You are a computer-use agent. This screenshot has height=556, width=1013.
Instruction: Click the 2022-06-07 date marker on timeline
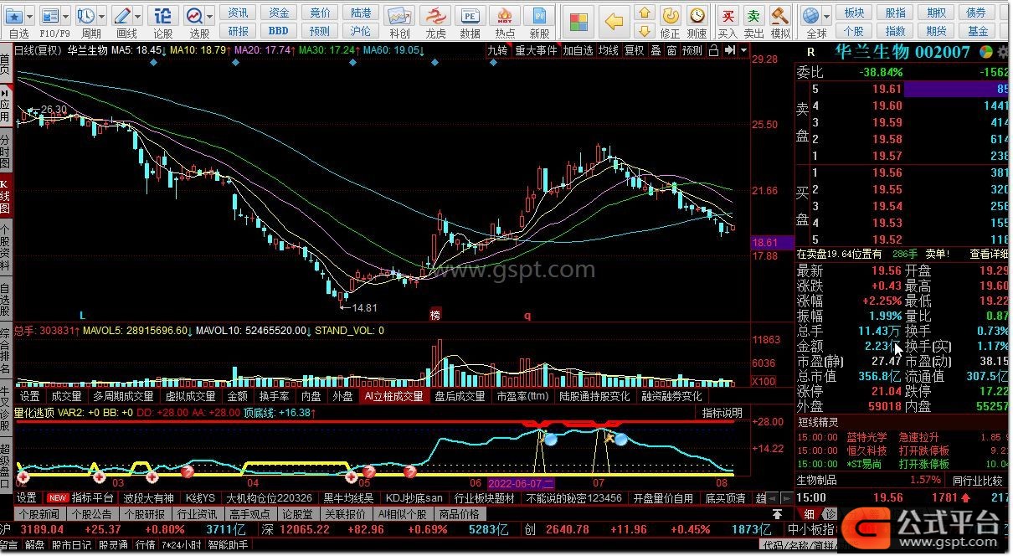(x=521, y=484)
